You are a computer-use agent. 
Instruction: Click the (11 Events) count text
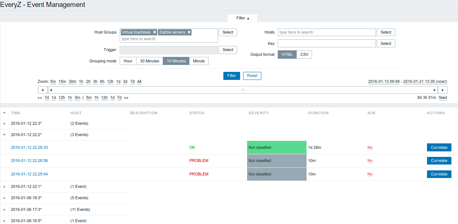(80, 210)
